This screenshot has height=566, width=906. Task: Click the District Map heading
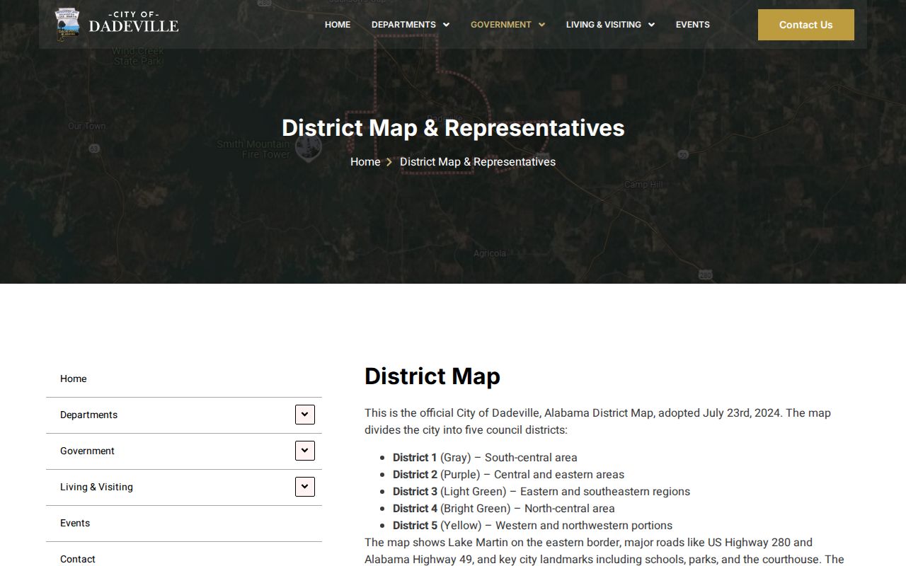pos(432,376)
